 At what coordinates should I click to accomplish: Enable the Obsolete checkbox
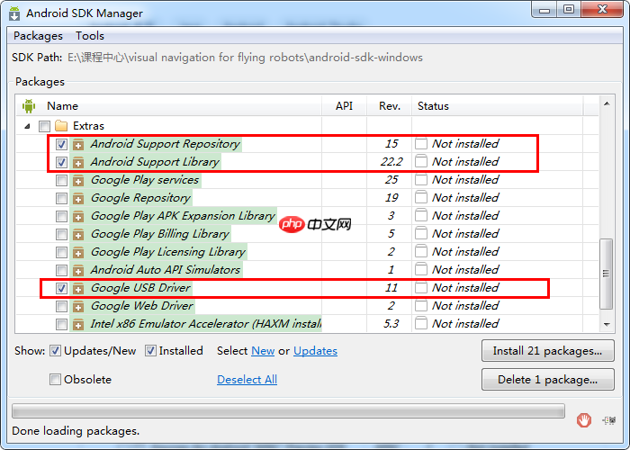[55, 379]
